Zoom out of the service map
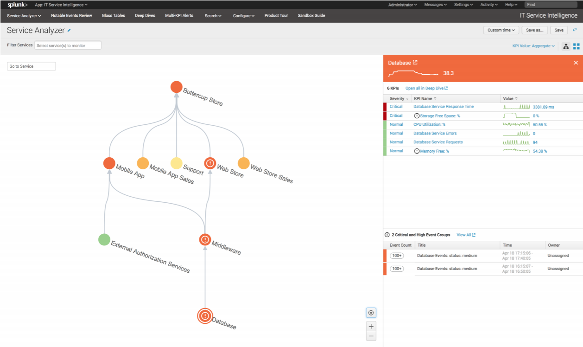583x347 pixels. pyautogui.click(x=371, y=335)
